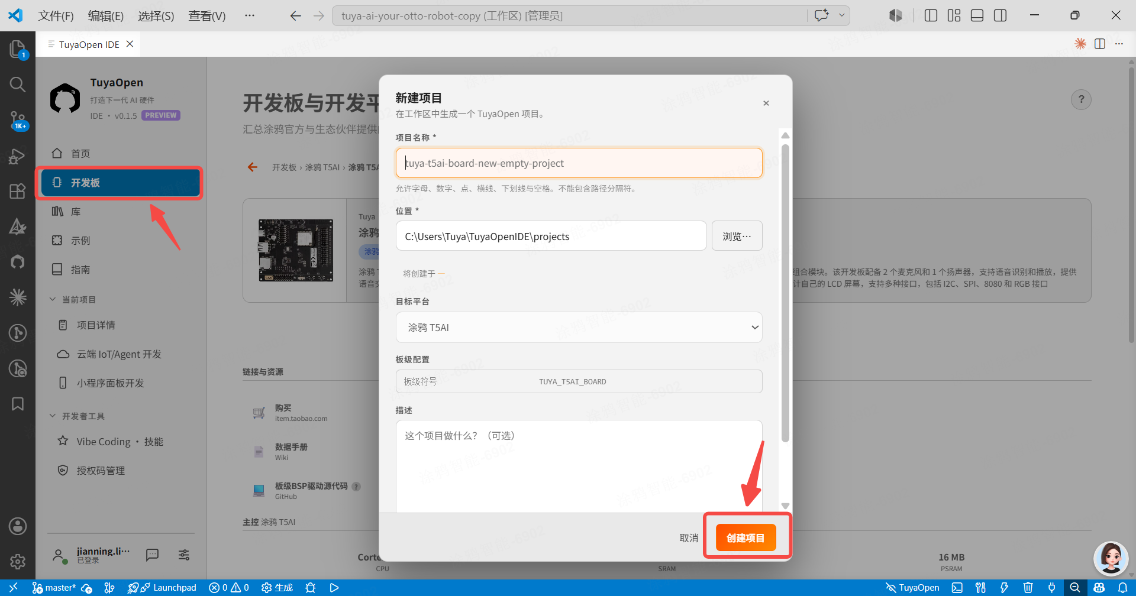Click 浏览… button for location
The image size is (1136, 596).
point(737,236)
